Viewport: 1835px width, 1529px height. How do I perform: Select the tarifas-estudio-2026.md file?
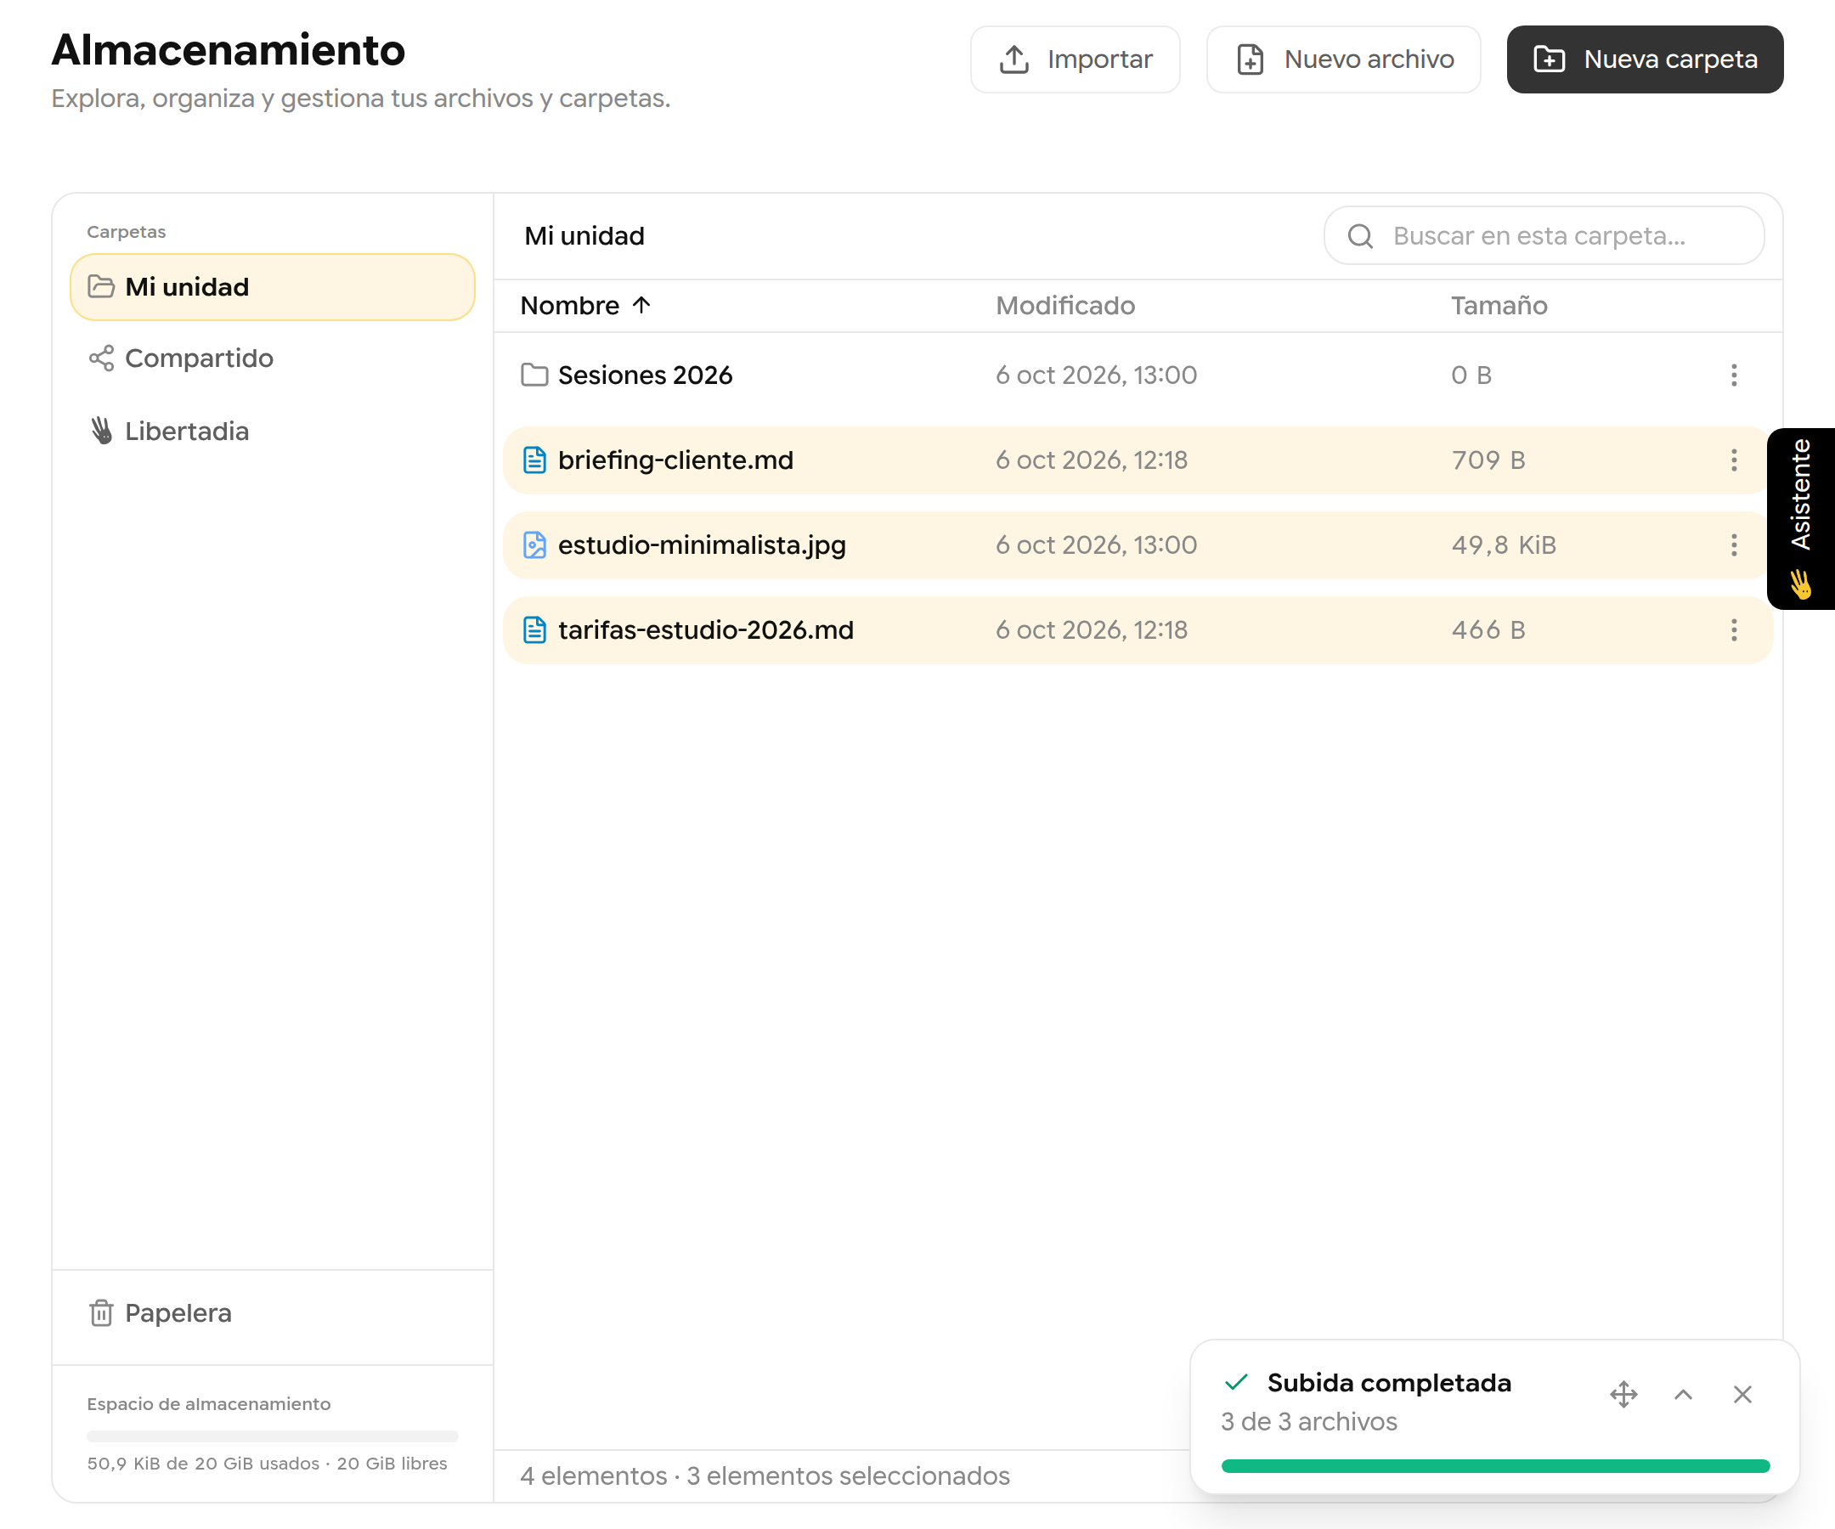[1138, 630]
